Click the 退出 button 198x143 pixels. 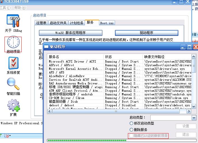[186, 135]
